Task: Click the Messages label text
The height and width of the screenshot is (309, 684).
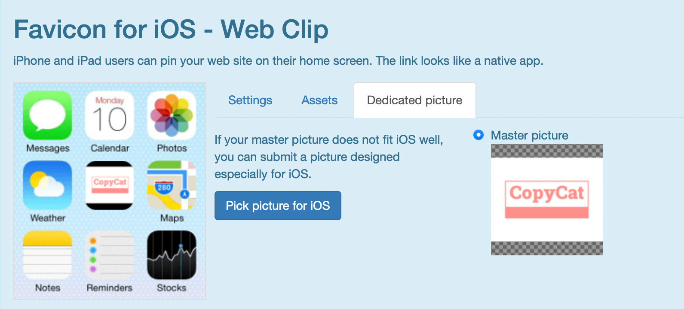Action: point(48,148)
